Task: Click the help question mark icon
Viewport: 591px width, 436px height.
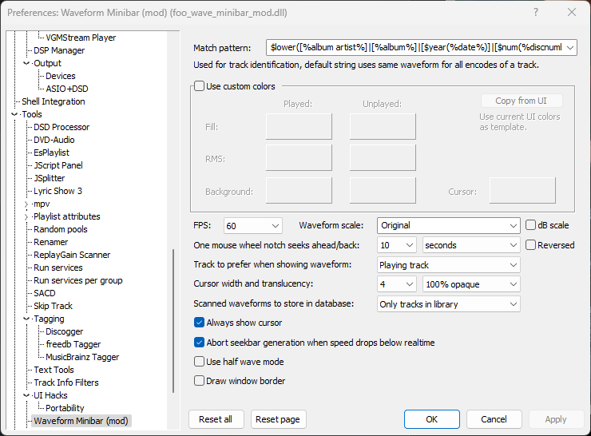Action: tap(536, 12)
